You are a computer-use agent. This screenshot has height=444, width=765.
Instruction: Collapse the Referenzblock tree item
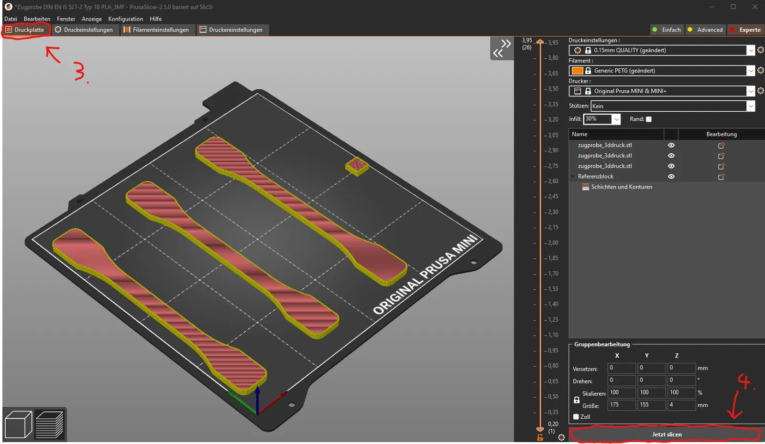click(x=573, y=177)
